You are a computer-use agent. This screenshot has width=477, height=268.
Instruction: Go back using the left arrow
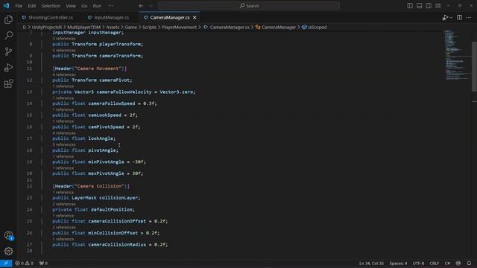click(x=141, y=6)
